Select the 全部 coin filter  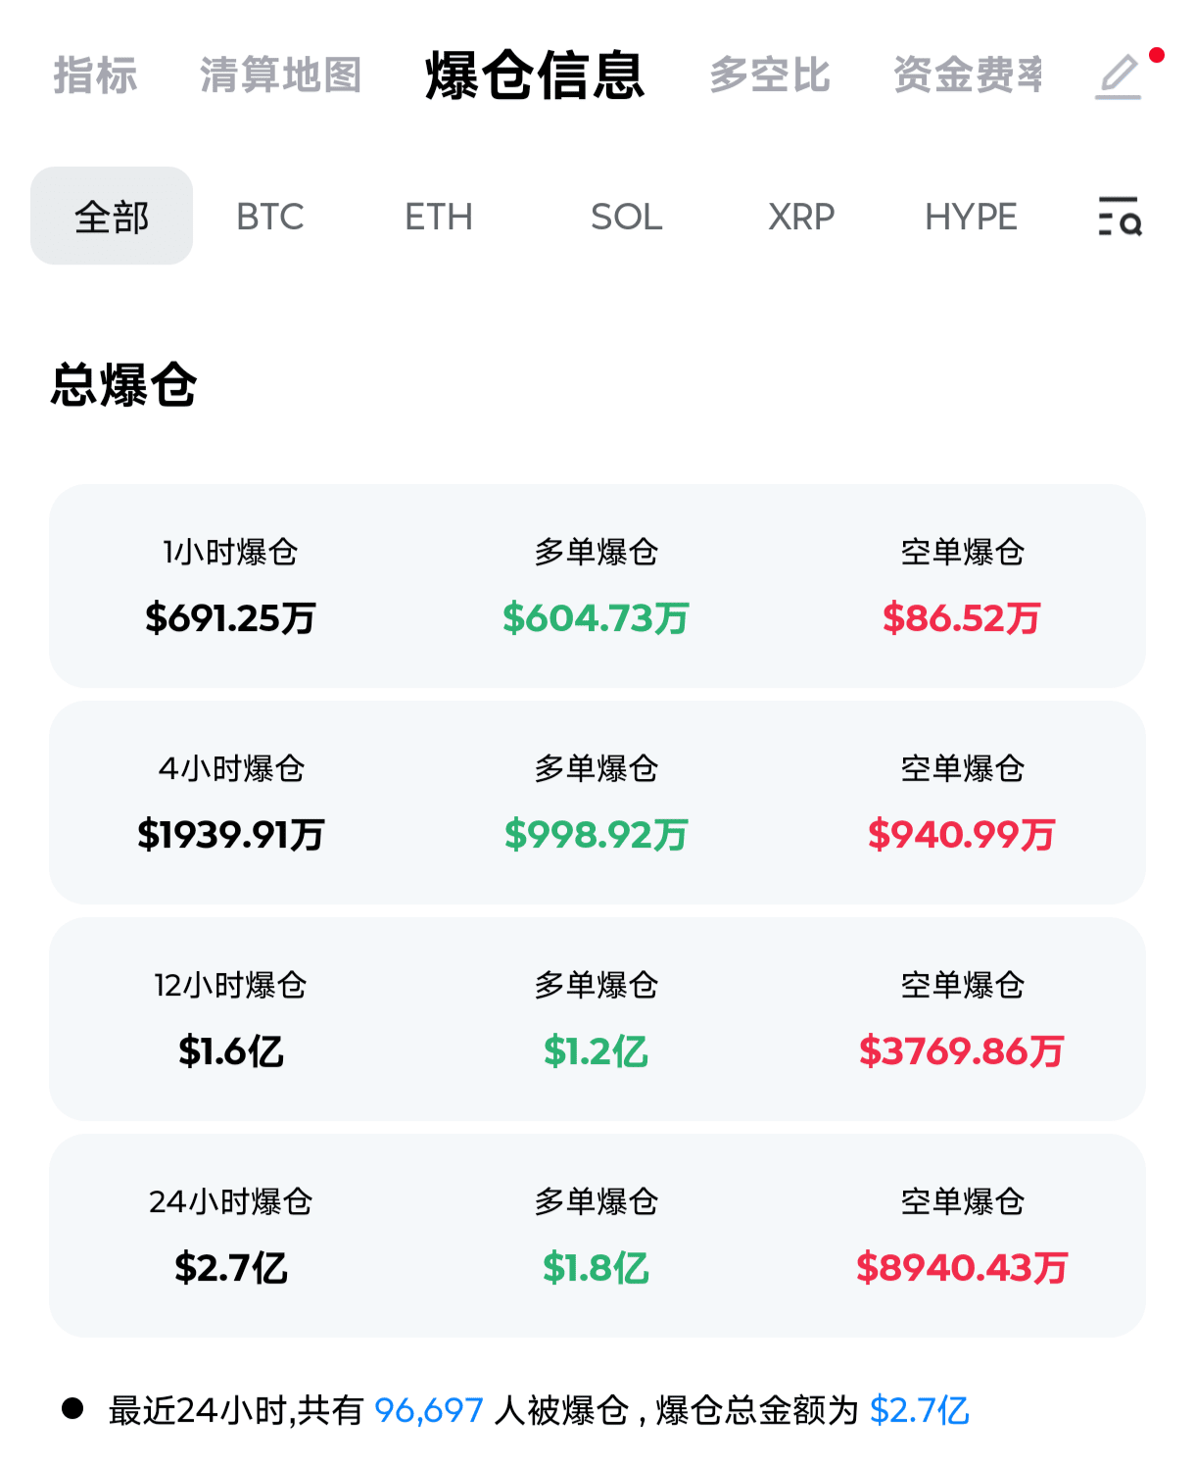point(112,217)
